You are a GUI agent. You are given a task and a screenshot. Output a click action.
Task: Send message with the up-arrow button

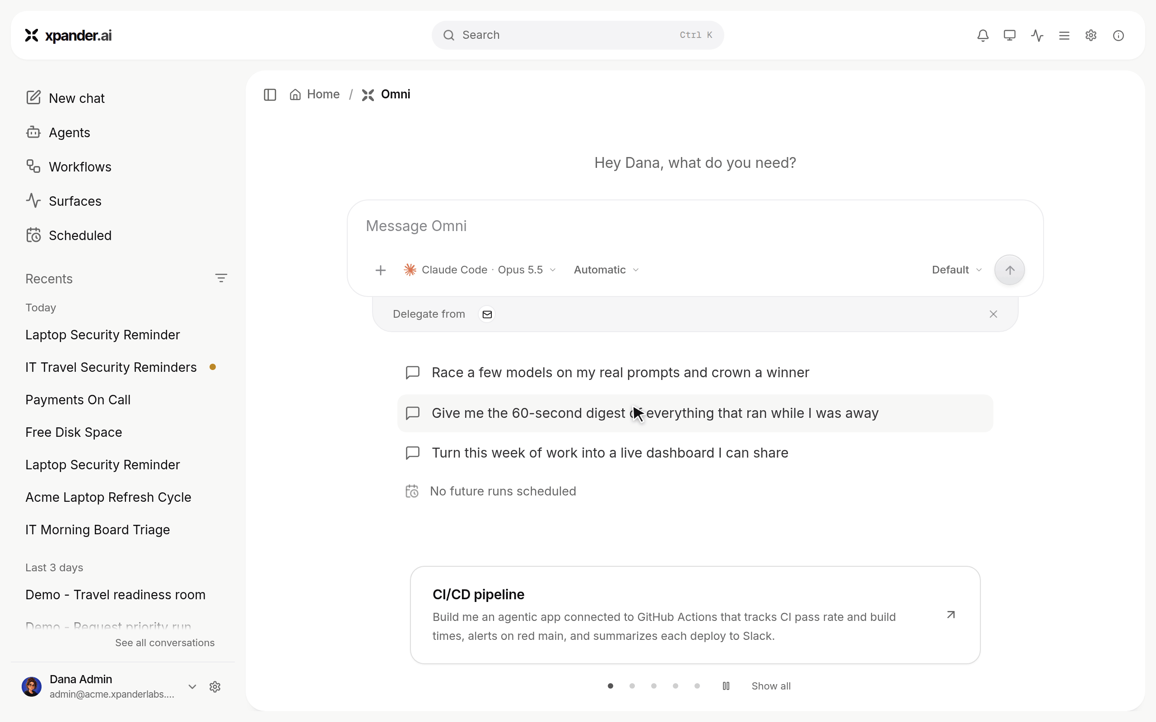pos(1009,270)
